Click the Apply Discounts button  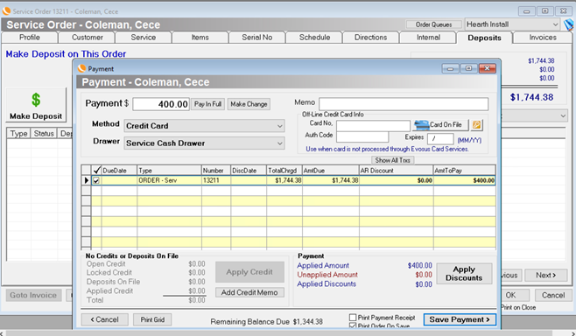click(x=464, y=274)
